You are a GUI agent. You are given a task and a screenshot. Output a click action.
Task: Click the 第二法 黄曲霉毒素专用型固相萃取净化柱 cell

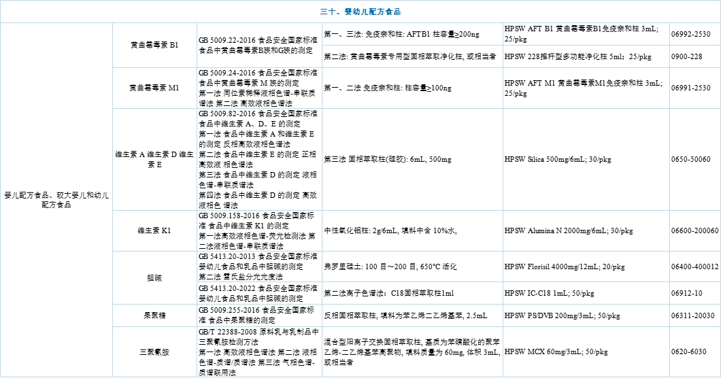[x=412, y=56]
